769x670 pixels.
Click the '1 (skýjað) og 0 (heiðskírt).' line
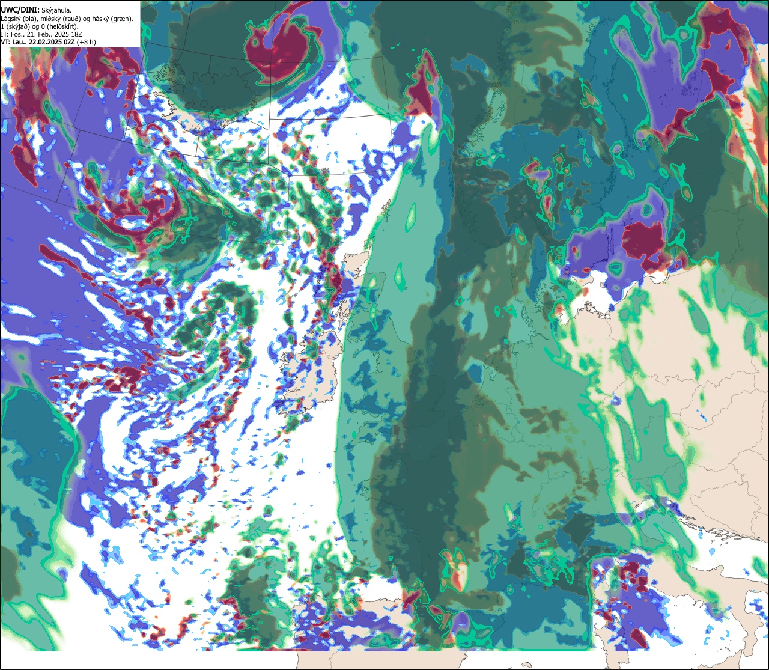40,26
